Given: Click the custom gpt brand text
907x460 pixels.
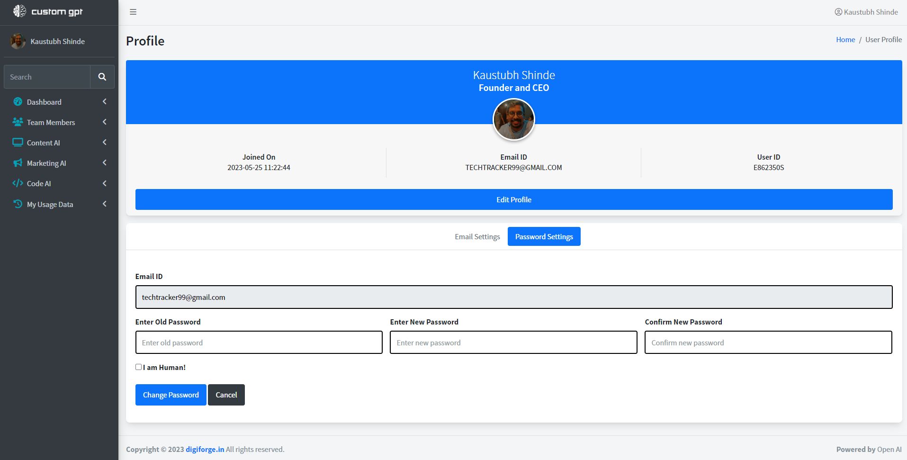Looking at the screenshot, I should (x=57, y=12).
